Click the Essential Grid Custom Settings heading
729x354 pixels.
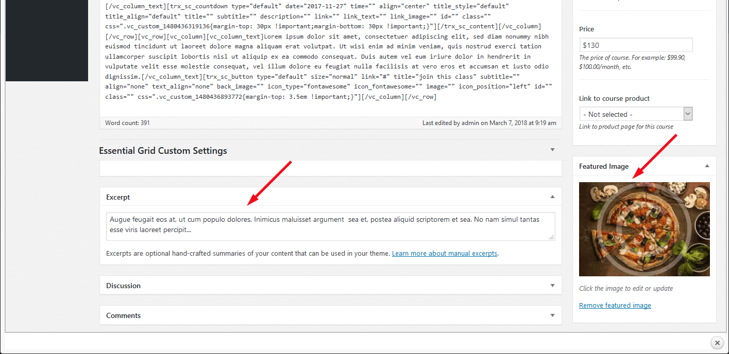click(163, 151)
